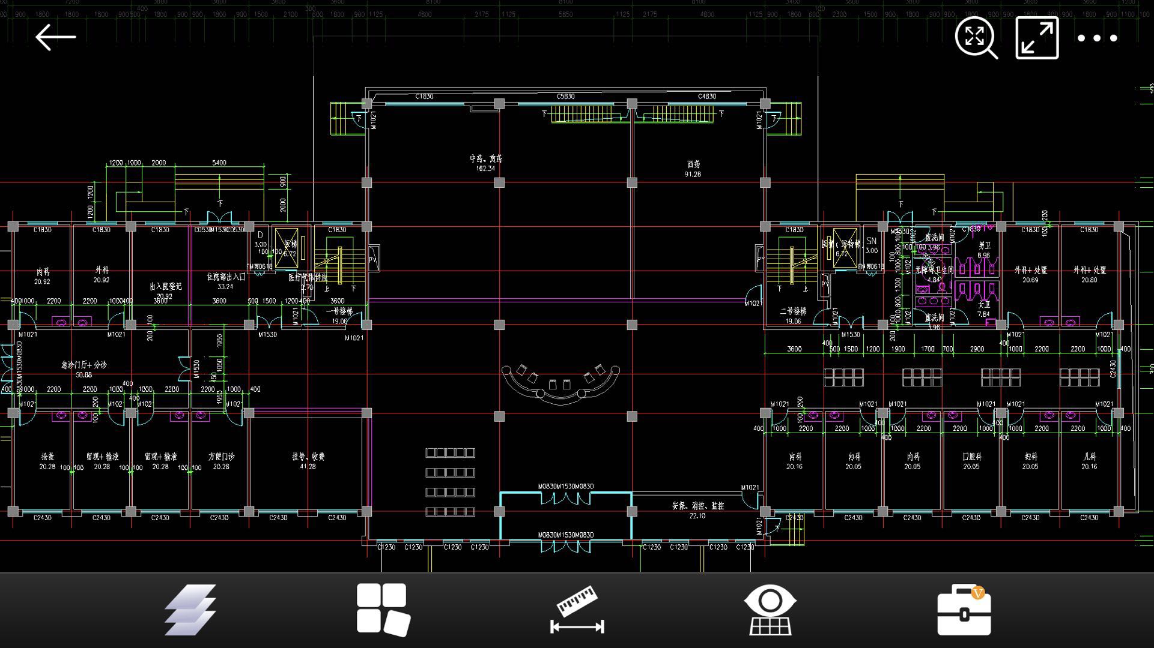Select the 妇科 room label

(x=1030, y=457)
